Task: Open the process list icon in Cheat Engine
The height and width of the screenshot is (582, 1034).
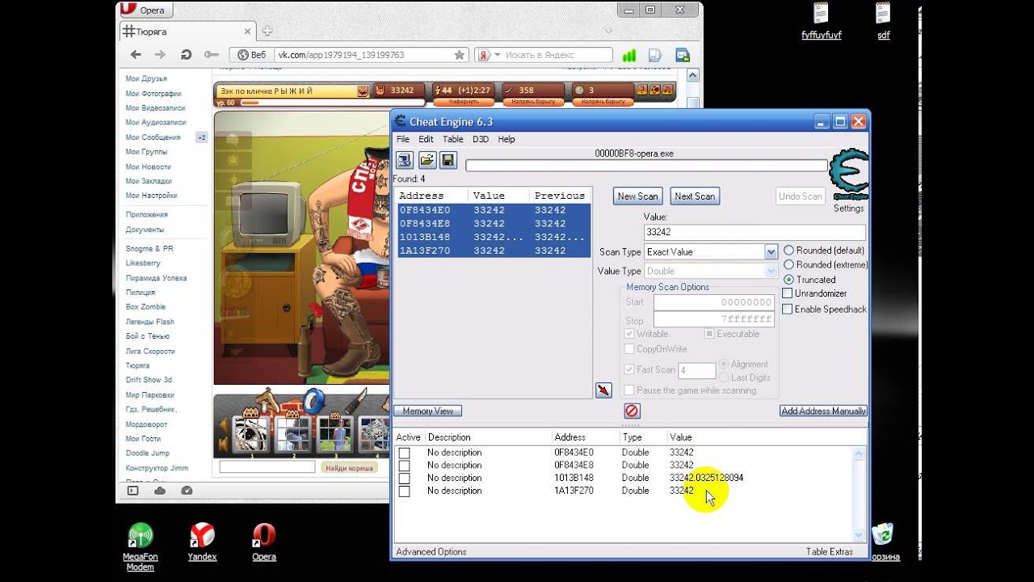Action: click(x=404, y=160)
